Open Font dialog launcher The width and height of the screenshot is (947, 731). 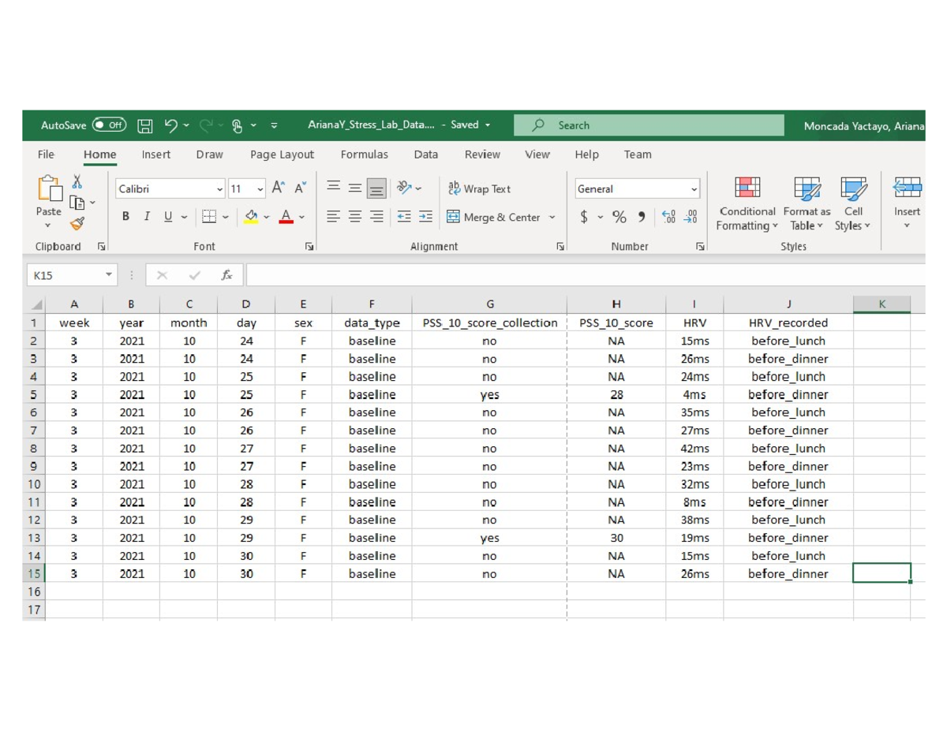coord(309,247)
